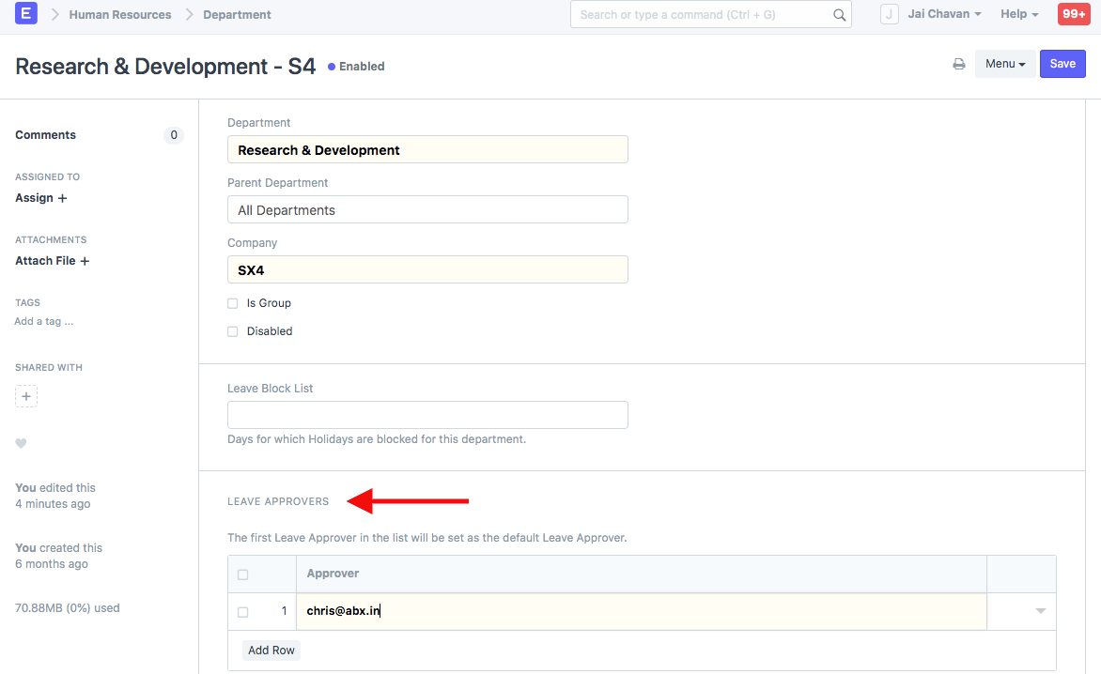Click the plus icon under Shared With
Screen dimensions: 1101x674
(26, 397)
